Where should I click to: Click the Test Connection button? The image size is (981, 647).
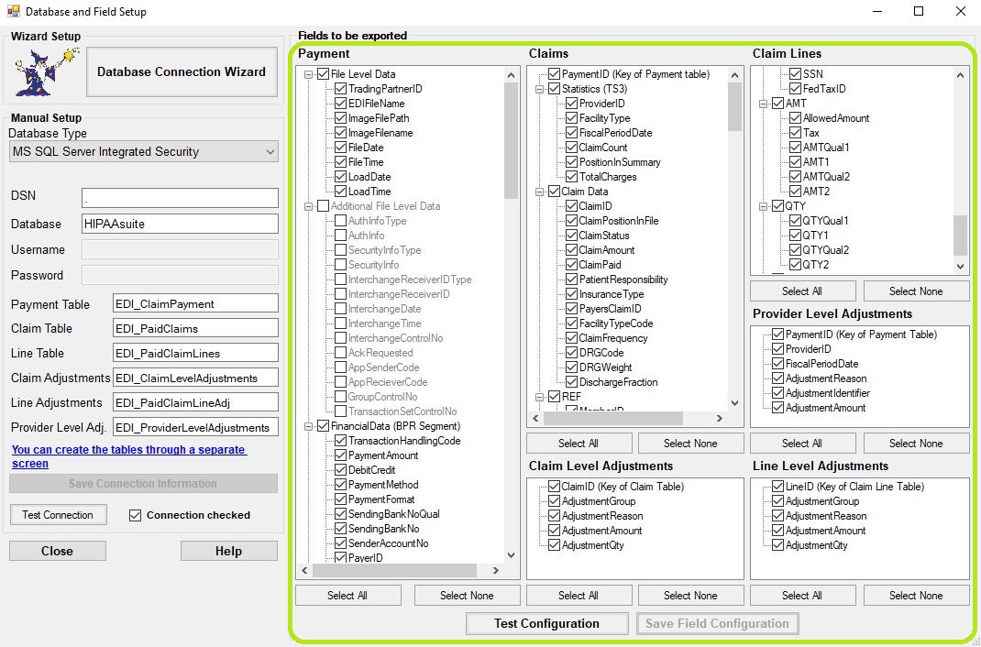coord(58,514)
